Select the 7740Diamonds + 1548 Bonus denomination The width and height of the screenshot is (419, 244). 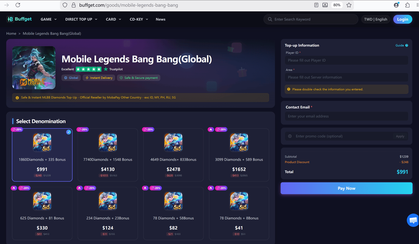108,155
